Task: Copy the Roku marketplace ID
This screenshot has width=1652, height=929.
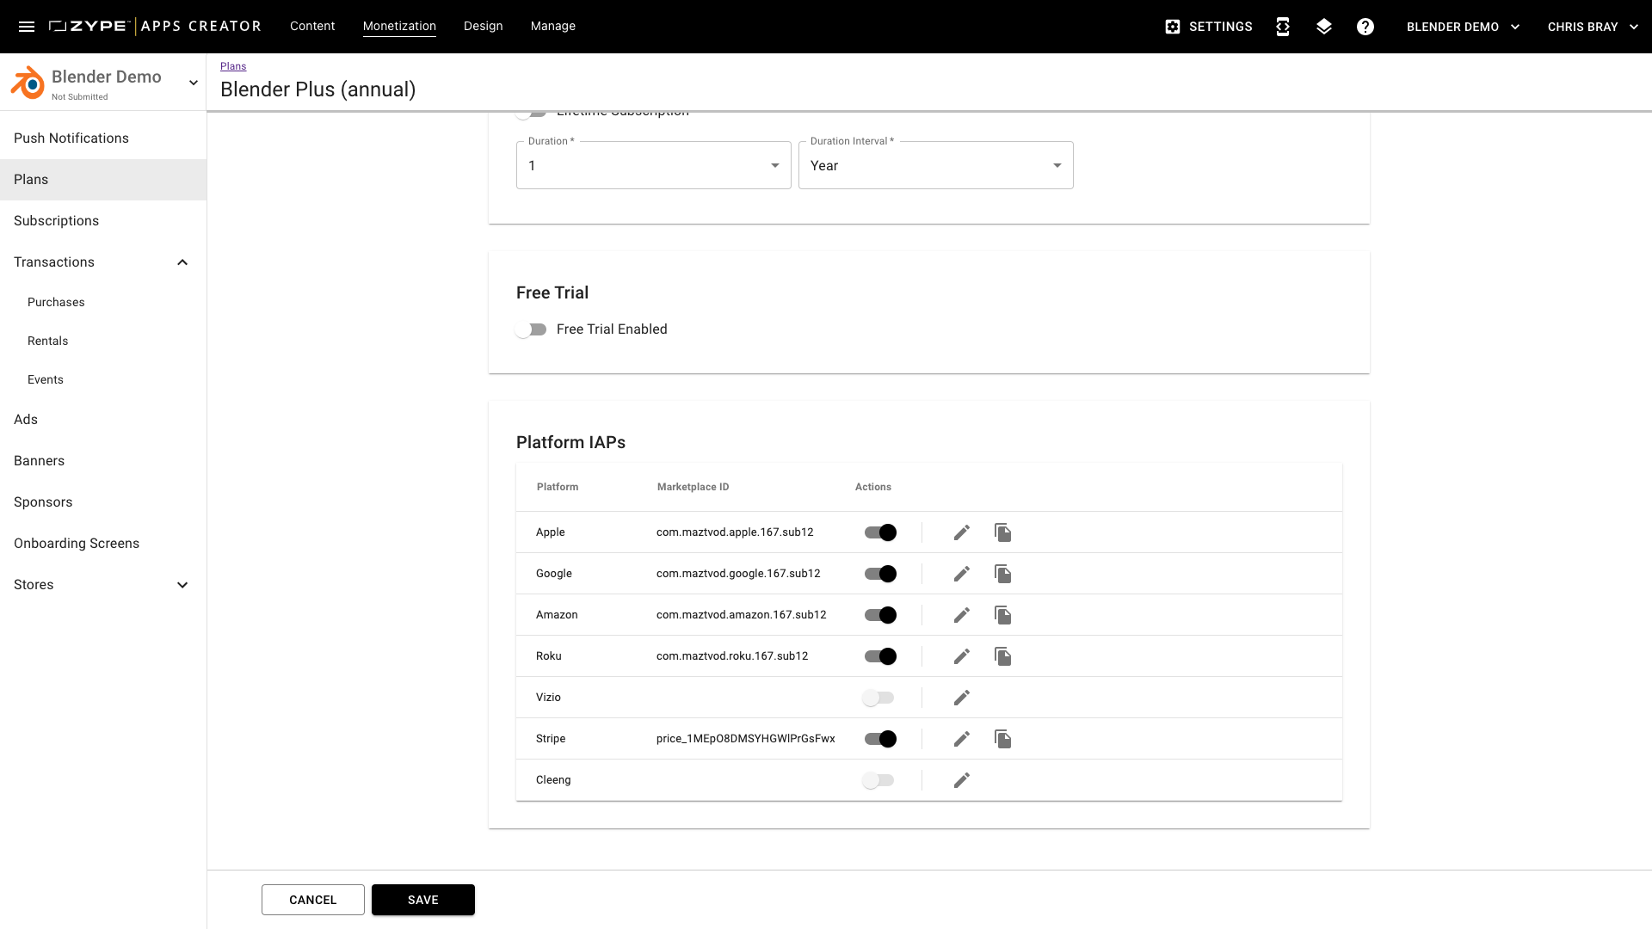Action: (x=1002, y=656)
